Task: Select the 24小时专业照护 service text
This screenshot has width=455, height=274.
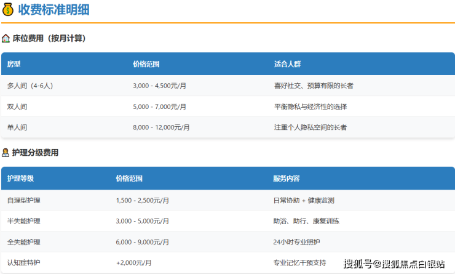Action: pos(298,242)
